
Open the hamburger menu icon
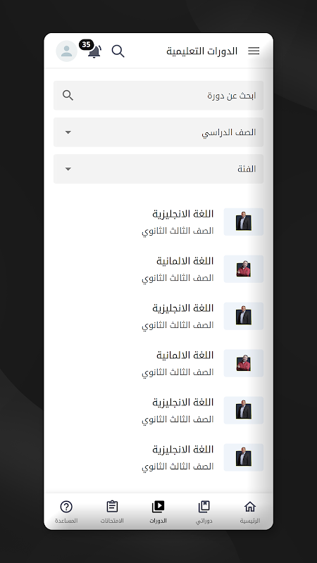pos(254,51)
